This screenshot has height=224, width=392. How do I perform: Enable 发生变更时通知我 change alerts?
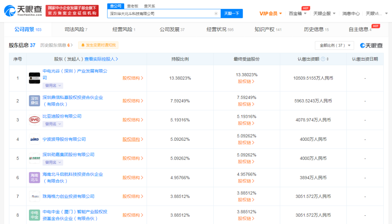(98, 45)
